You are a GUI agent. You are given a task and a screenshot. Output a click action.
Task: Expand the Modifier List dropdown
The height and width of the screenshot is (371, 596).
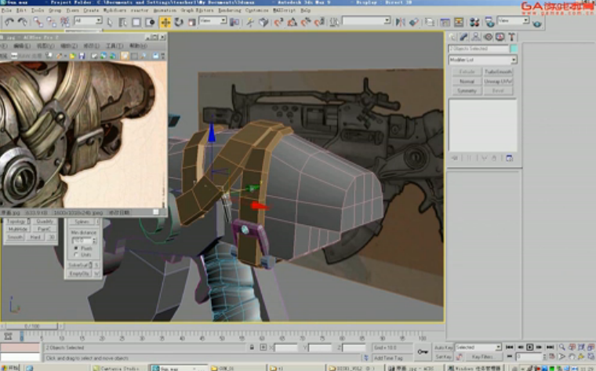[x=483, y=60]
